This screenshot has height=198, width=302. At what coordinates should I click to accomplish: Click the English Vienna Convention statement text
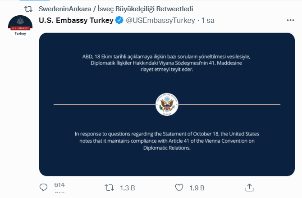(167, 141)
